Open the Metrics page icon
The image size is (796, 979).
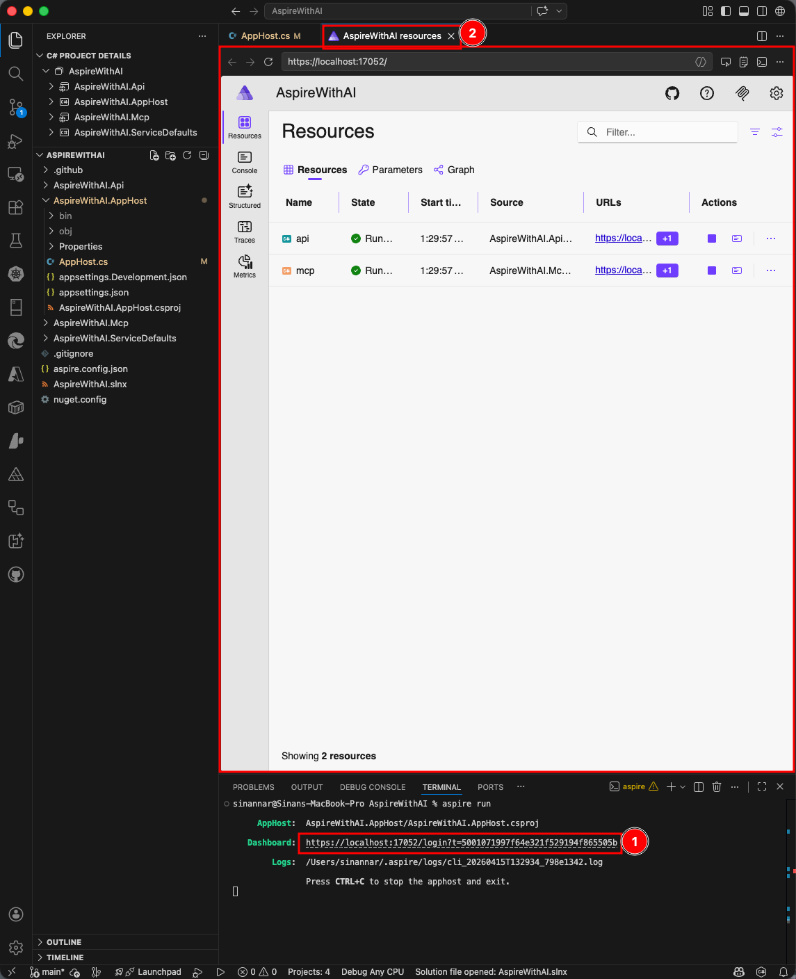[245, 266]
